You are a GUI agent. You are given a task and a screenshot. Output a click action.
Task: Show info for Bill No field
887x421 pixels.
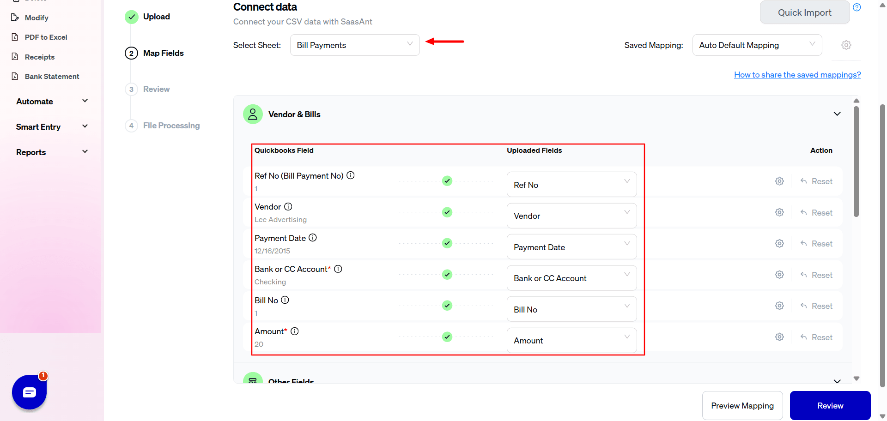[285, 300]
